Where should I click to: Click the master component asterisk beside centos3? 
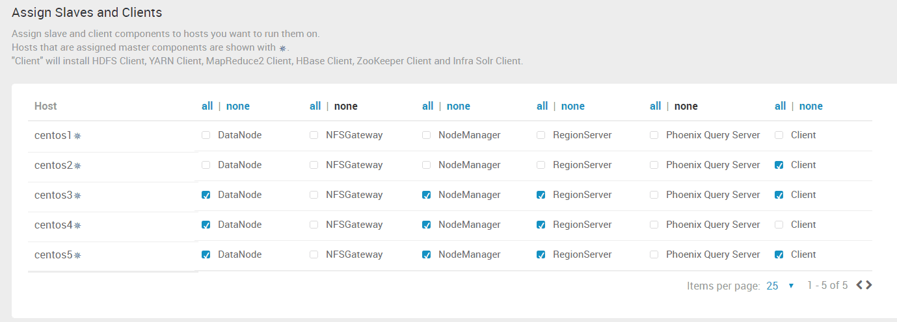coord(77,196)
